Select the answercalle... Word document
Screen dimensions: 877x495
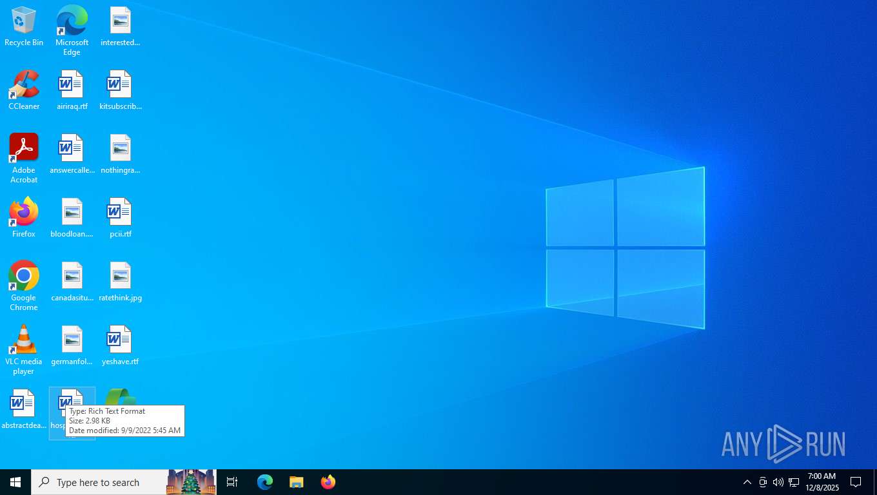coord(72,154)
